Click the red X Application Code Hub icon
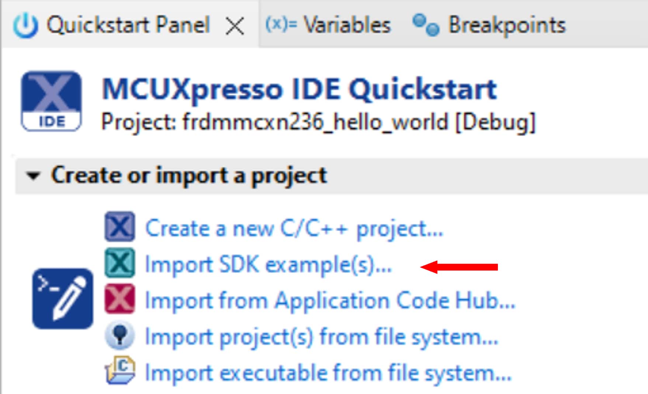 pos(119,299)
